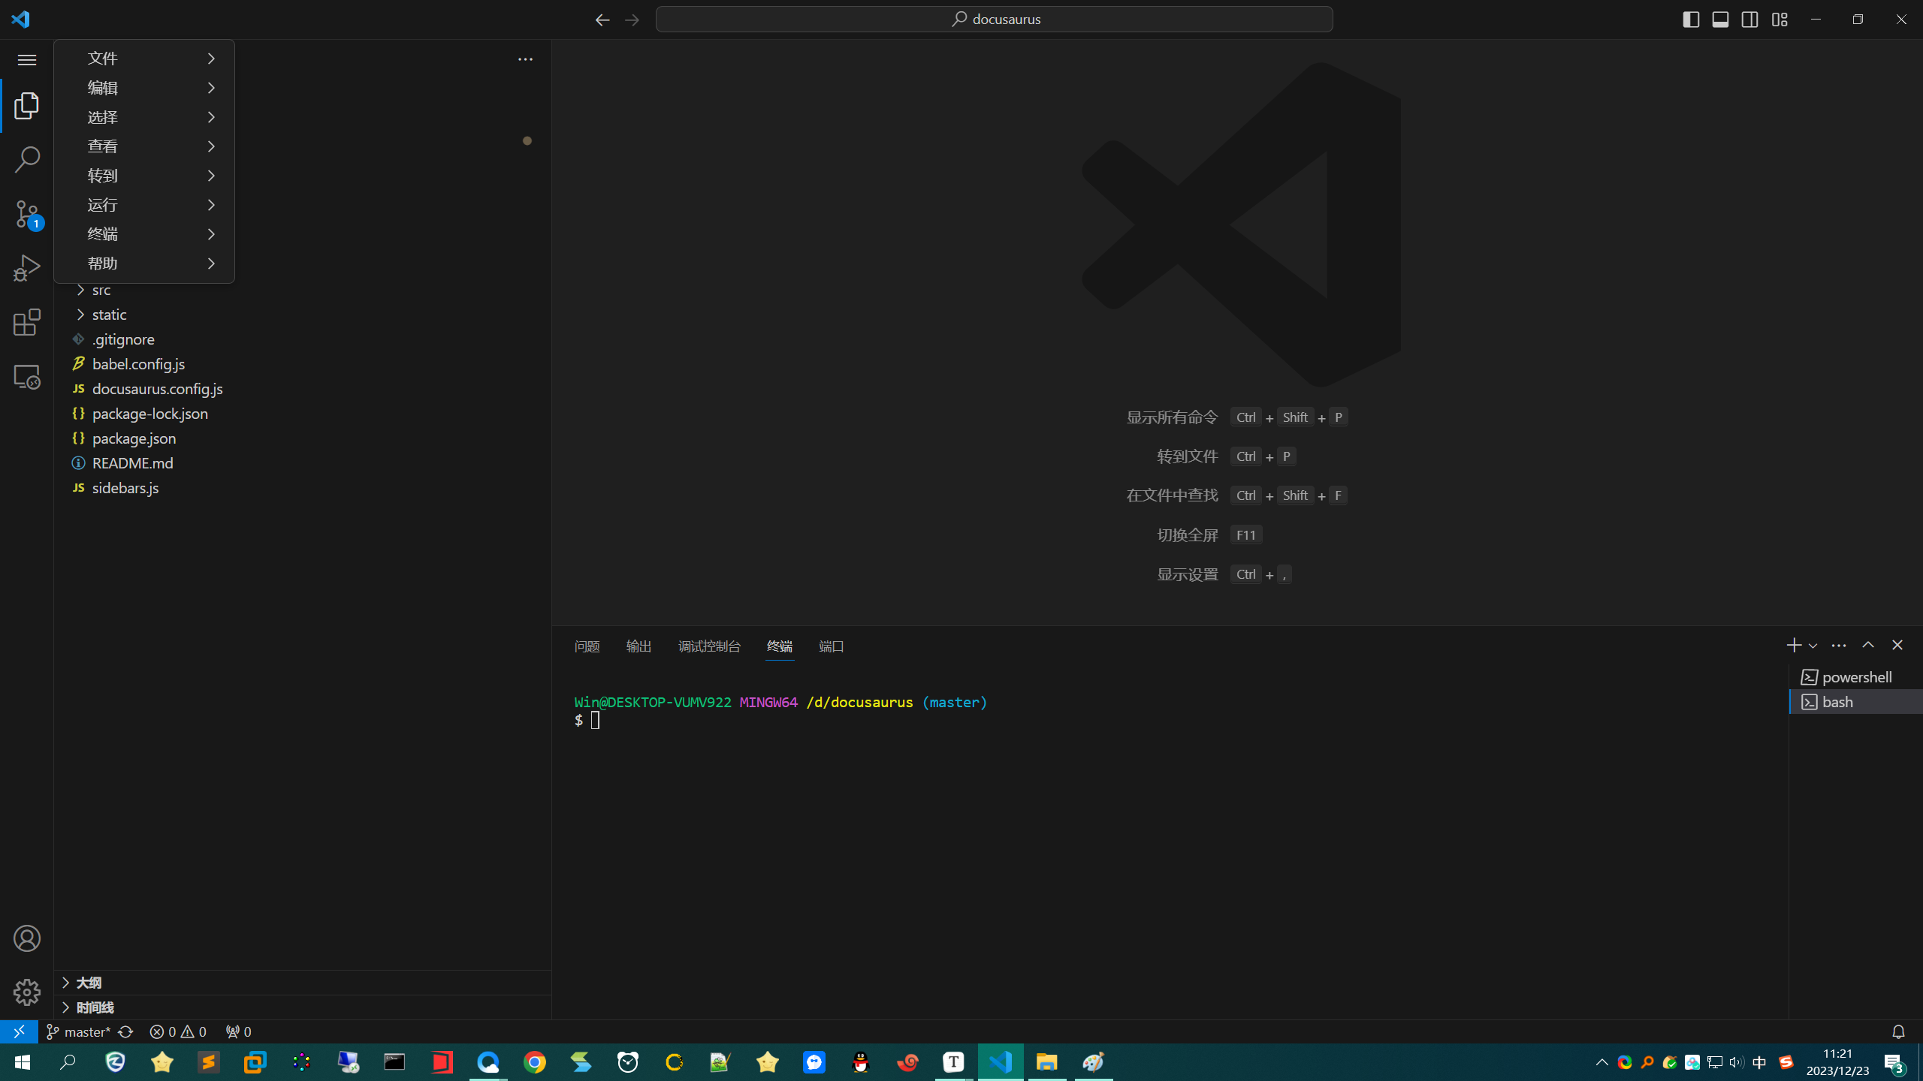Expand the 编辑 submenu
The image size is (1923, 1081).
144,88
